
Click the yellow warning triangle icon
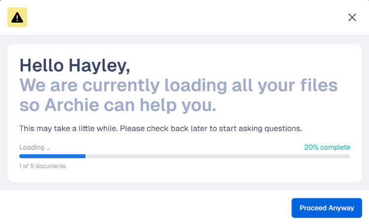pyautogui.click(x=17, y=17)
